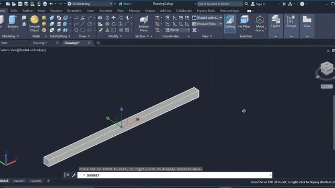Add a new drawing tab with plus
This screenshot has height=188, width=335.
point(98,43)
